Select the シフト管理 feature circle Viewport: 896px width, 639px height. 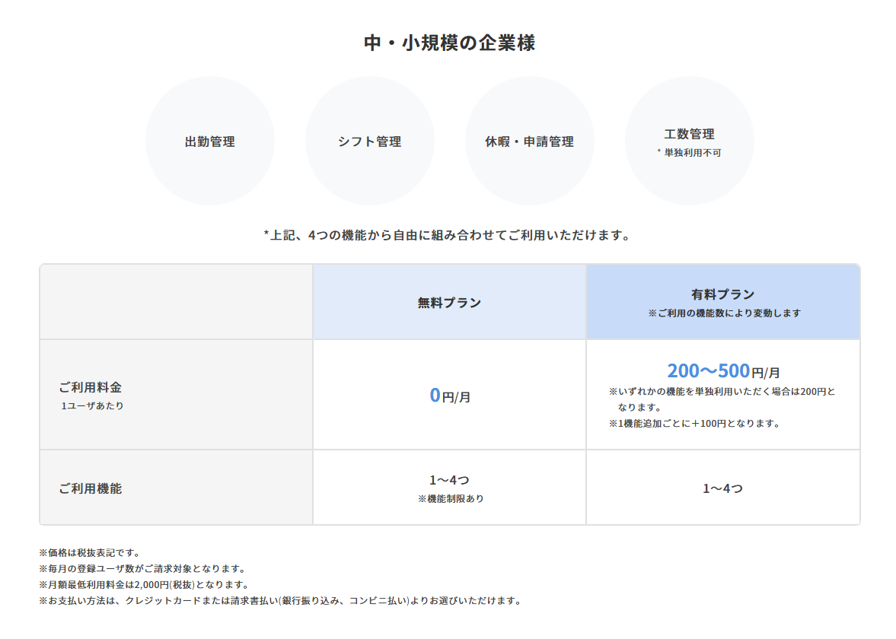370,141
